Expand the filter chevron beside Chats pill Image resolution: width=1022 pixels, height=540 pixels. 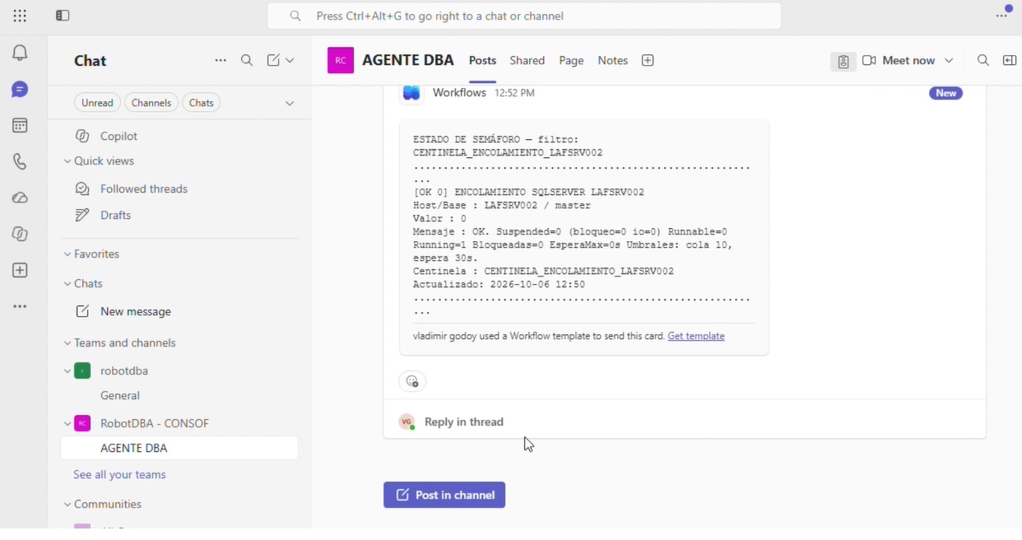(x=290, y=104)
